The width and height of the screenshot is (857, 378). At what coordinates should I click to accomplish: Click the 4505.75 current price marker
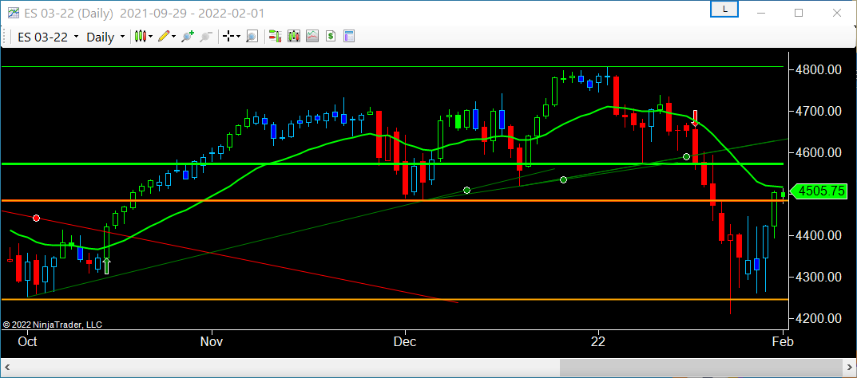(x=819, y=191)
